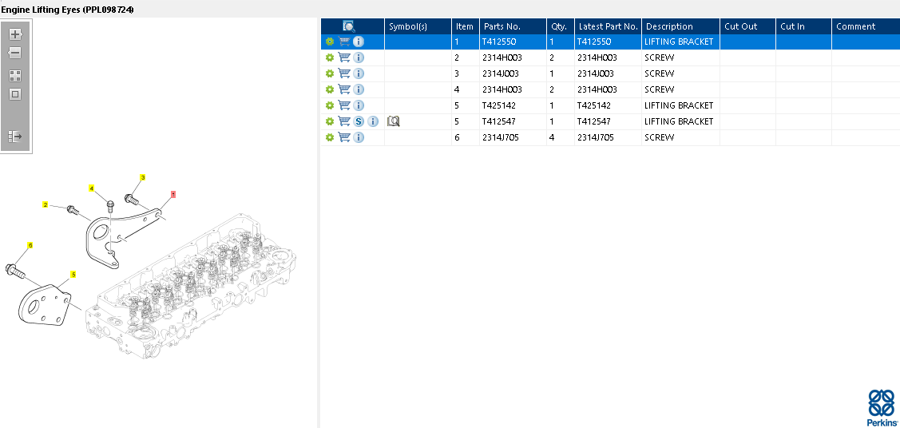Add 2314J705 screw to cart
Image resolution: width=900 pixels, height=428 pixels.
point(344,137)
